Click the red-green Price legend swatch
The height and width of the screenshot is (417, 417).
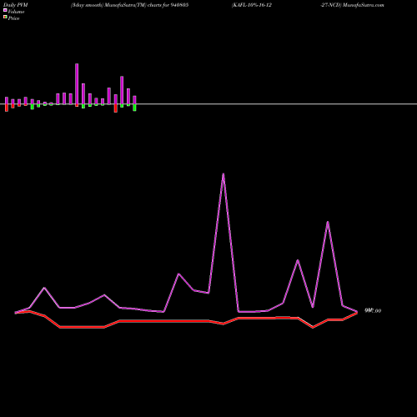pos(5,18)
